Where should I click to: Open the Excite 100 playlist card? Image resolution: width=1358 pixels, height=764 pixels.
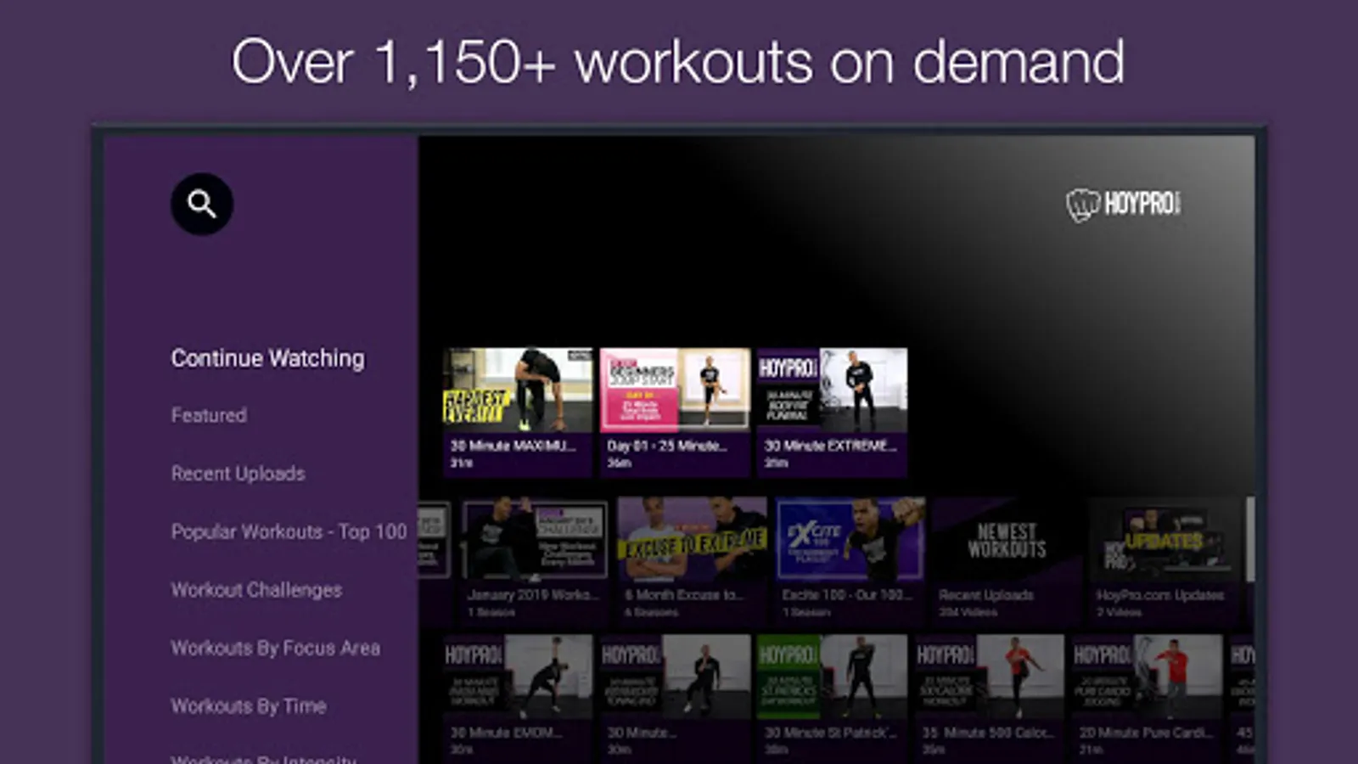[850, 560]
